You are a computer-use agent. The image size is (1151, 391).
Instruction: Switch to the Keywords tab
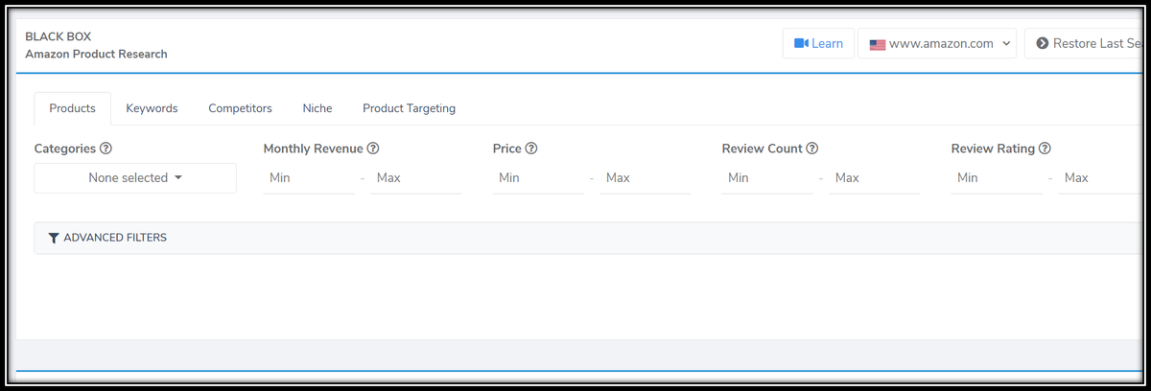point(152,108)
